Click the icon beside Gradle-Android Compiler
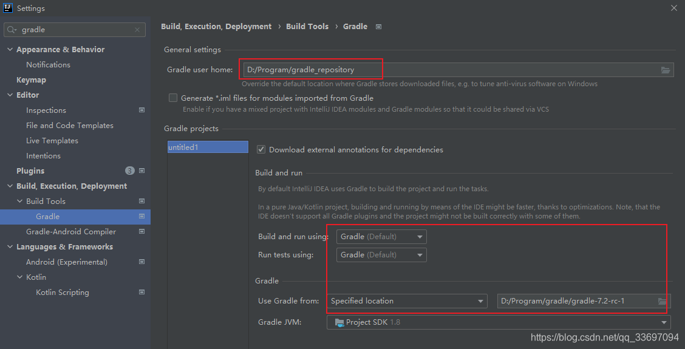The image size is (685, 349). pos(141,231)
